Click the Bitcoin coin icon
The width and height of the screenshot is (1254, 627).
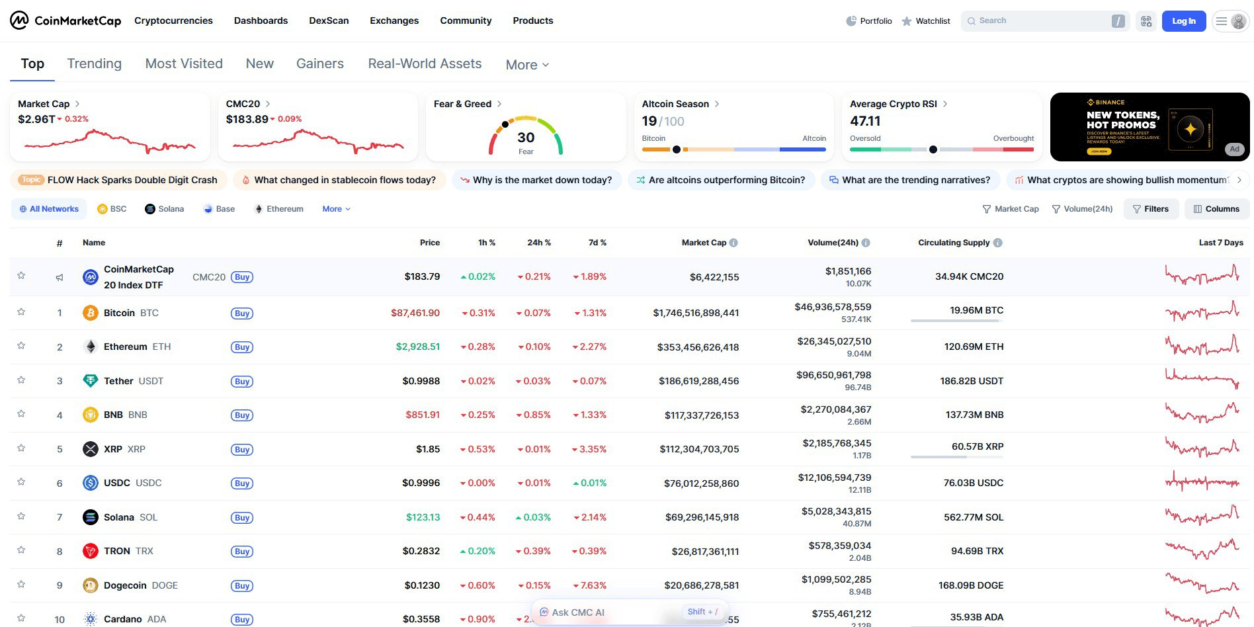[91, 313]
